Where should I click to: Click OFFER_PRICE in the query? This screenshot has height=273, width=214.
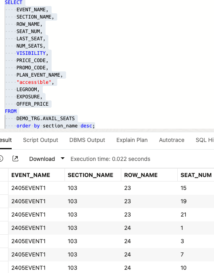(x=33, y=104)
